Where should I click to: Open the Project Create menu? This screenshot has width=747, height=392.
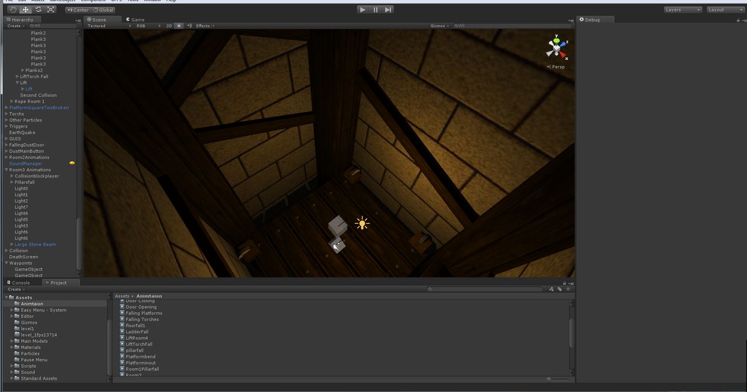tap(16, 289)
